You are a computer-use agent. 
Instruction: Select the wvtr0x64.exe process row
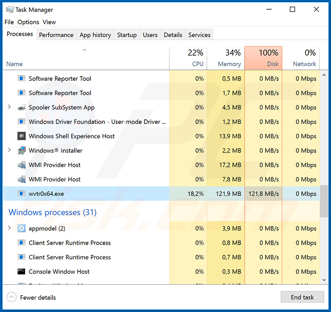point(161,193)
